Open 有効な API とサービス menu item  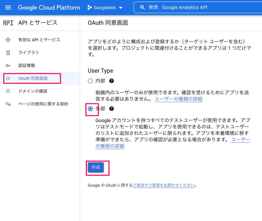(39, 40)
